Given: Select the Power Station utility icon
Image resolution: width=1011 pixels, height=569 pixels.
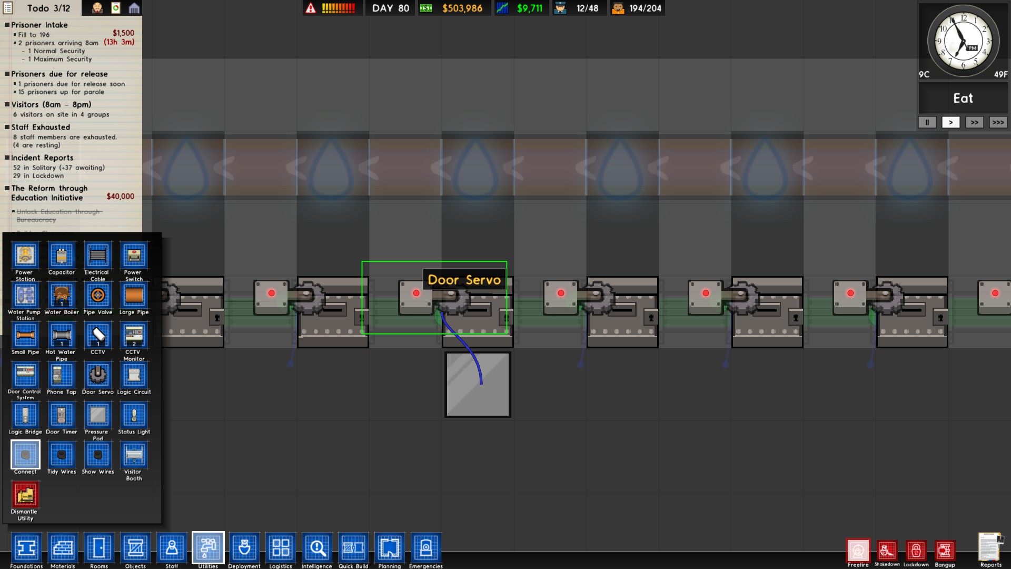Looking at the screenshot, I should coord(25,256).
